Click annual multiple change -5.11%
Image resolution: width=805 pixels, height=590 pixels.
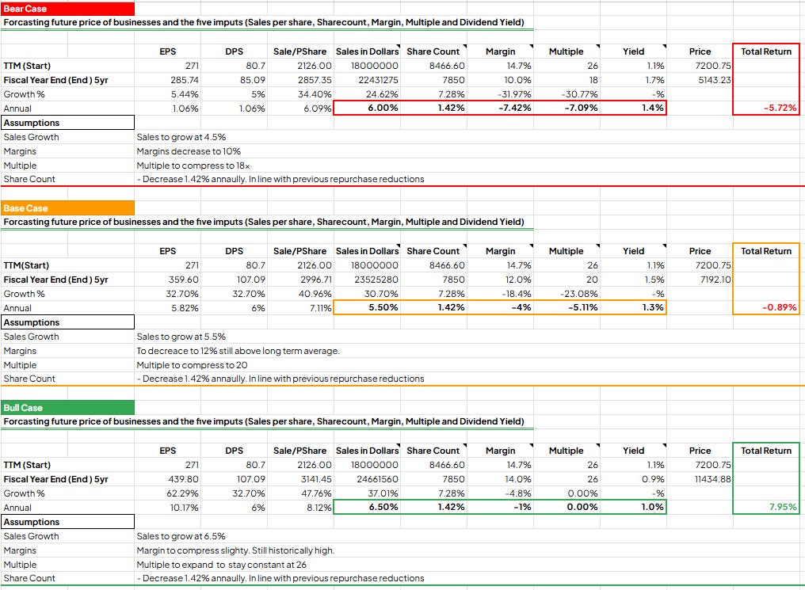pos(582,307)
